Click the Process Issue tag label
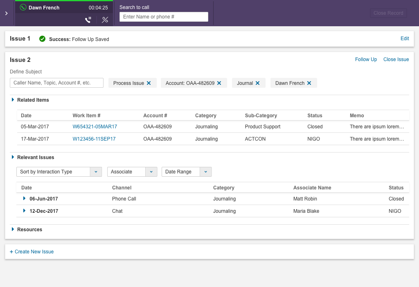The width and height of the screenshot is (419, 287). [x=128, y=83]
